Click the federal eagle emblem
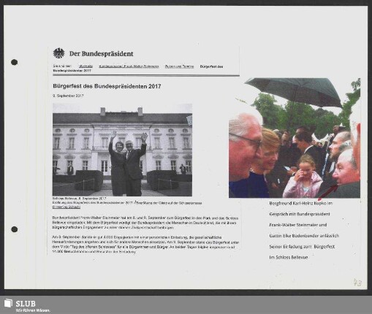The height and width of the screenshot is (314, 372). pos(58,53)
